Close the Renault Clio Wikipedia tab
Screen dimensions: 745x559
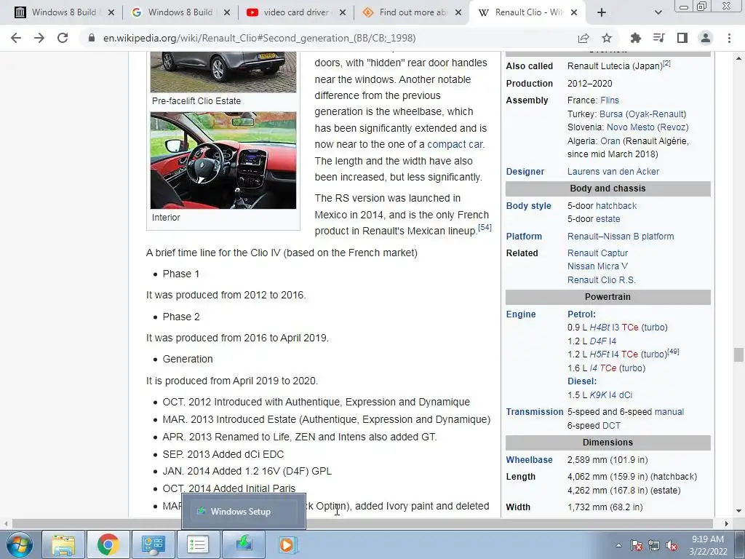(x=574, y=12)
